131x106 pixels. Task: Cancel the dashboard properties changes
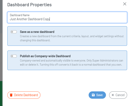click(118, 95)
